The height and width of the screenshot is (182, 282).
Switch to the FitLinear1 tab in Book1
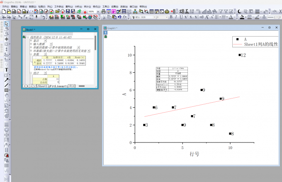click(x=58, y=86)
